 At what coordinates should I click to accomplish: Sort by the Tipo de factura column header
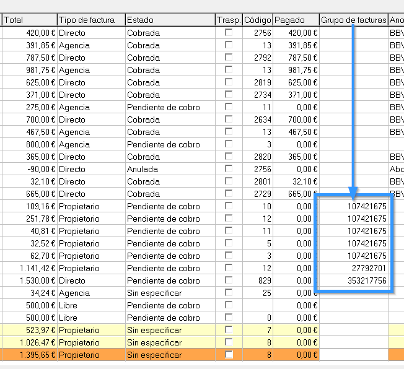(x=90, y=20)
